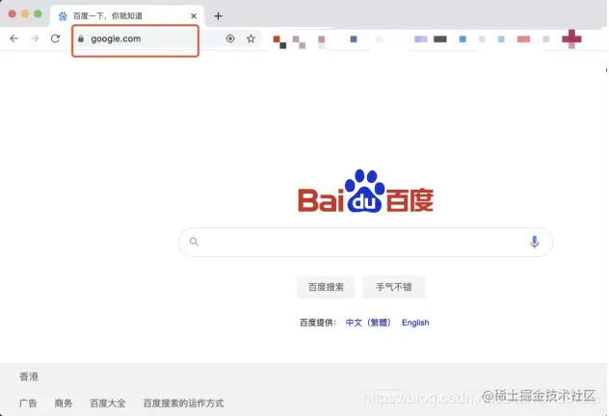The height and width of the screenshot is (416, 609).
Task: Click the target icon in address bar
Action: [230, 39]
